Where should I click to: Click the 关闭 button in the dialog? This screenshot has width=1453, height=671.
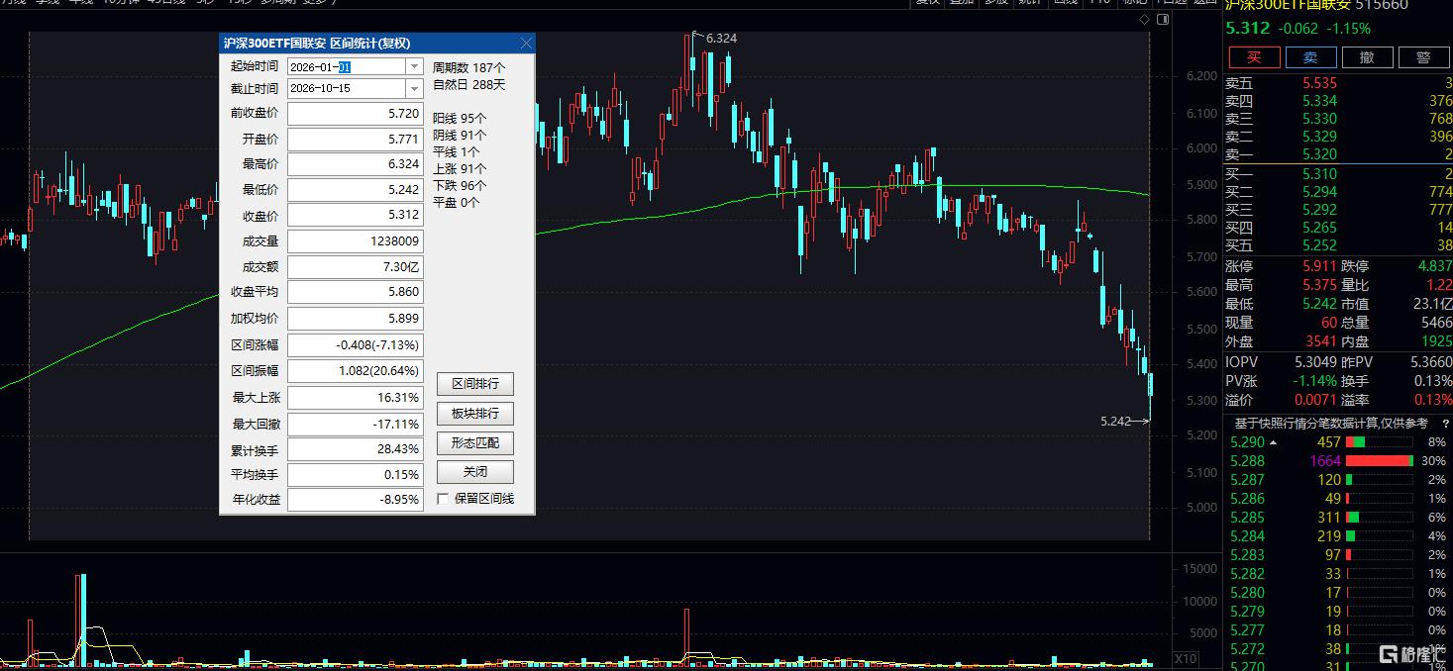475,472
